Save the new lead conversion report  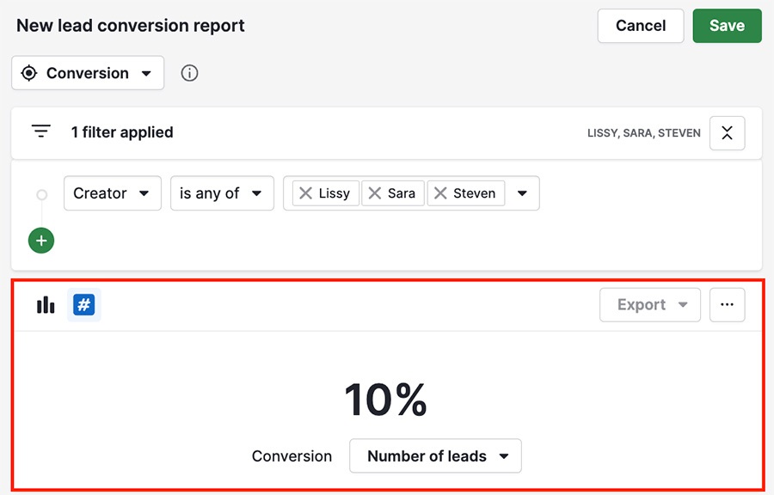click(727, 26)
